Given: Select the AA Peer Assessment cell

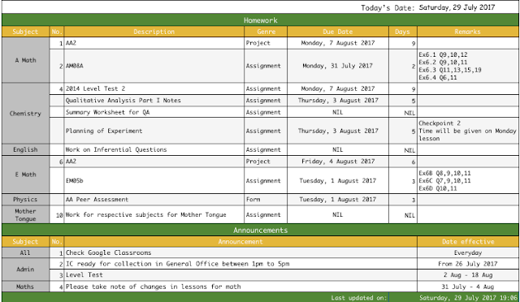Looking at the screenshot, I should coord(154,199).
